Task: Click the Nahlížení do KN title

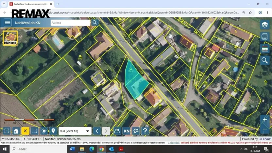Action: (27, 23)
